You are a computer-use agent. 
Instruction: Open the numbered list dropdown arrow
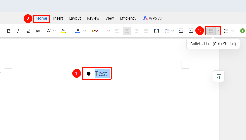pyautogui.click(x=233, y=31)
